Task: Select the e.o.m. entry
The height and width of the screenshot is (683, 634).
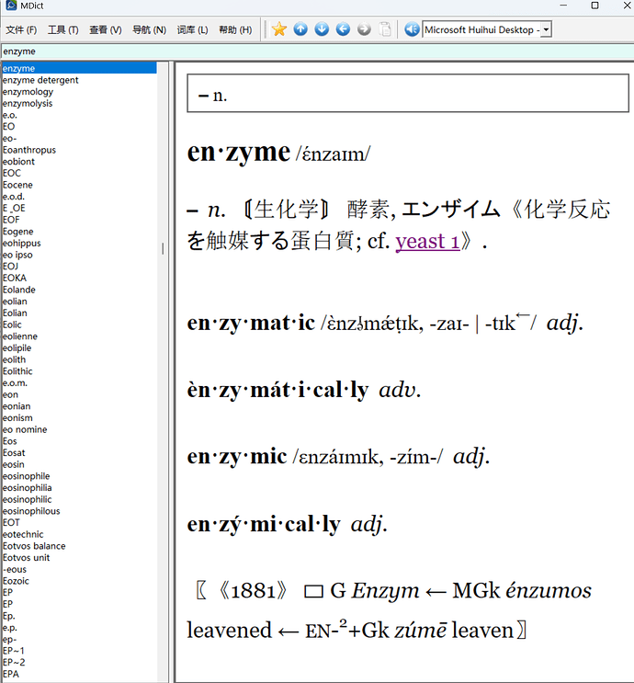Action: coord(15,383)
